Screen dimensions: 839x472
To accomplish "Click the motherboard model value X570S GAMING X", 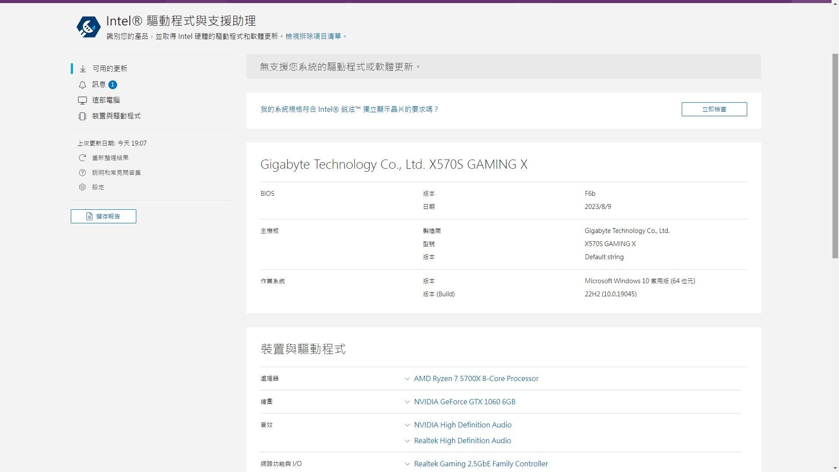I will [x=610, y=244].
